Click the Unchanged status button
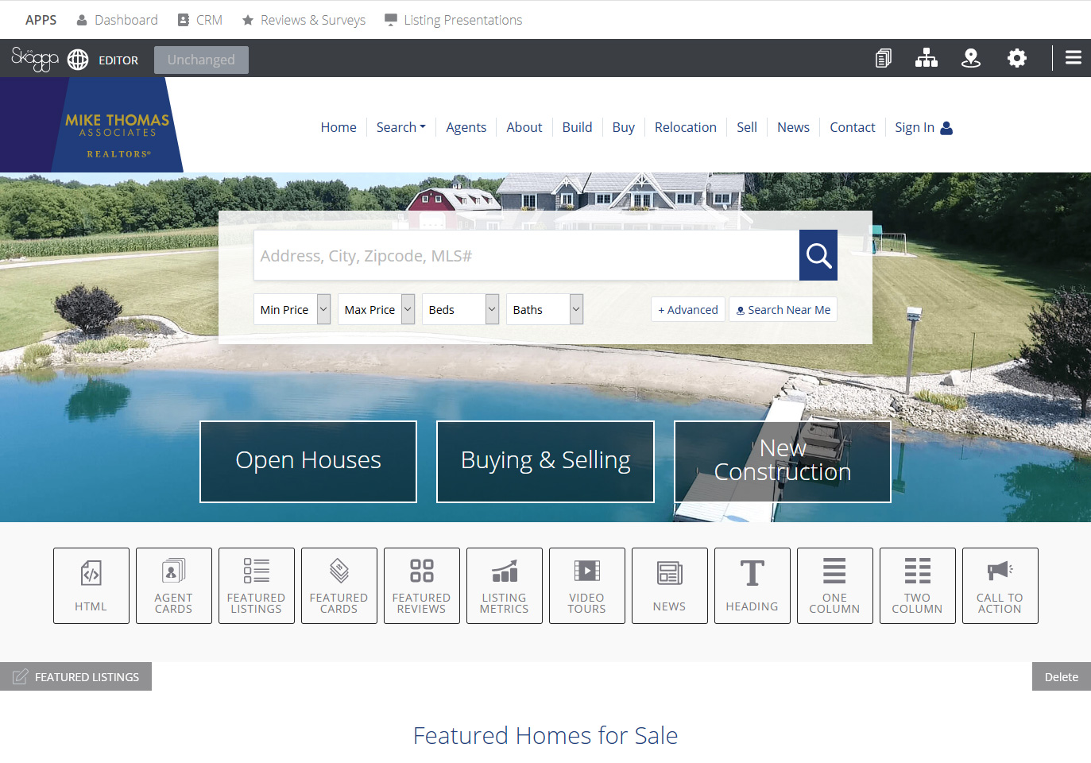Viewport: 1091px width, 763px height. click(201, 60)
